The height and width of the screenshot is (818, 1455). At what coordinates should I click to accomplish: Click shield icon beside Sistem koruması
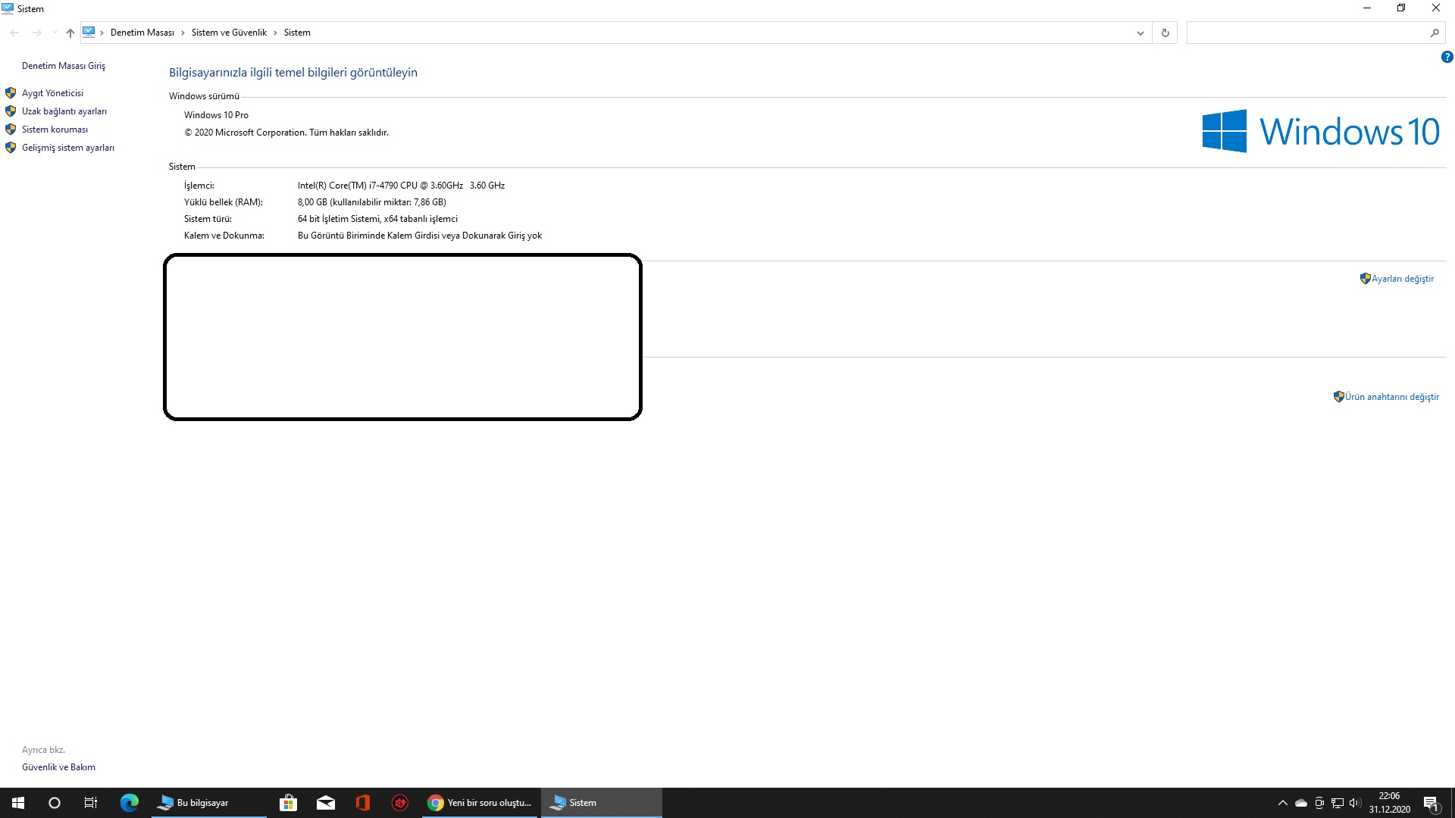(x=11, y=130)
